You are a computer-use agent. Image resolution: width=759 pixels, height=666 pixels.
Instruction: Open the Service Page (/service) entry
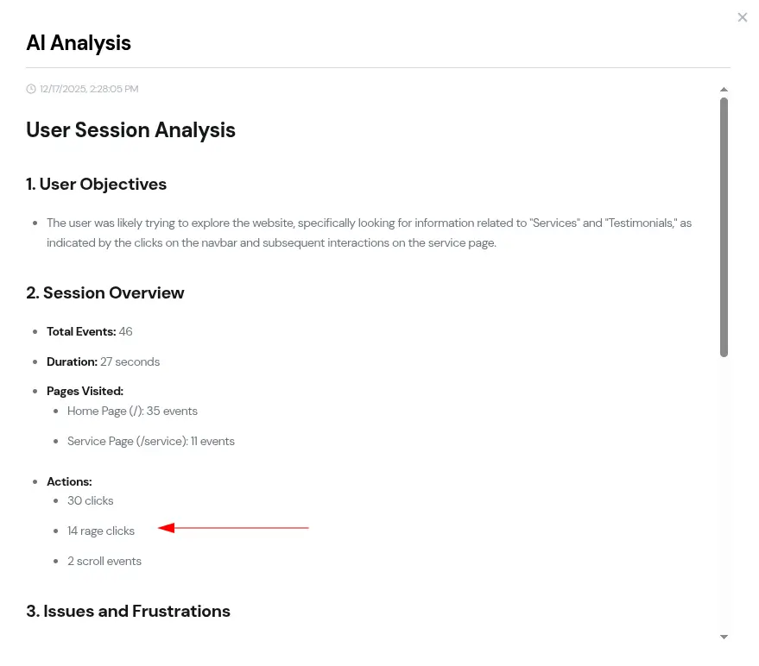tap(150, 441)
